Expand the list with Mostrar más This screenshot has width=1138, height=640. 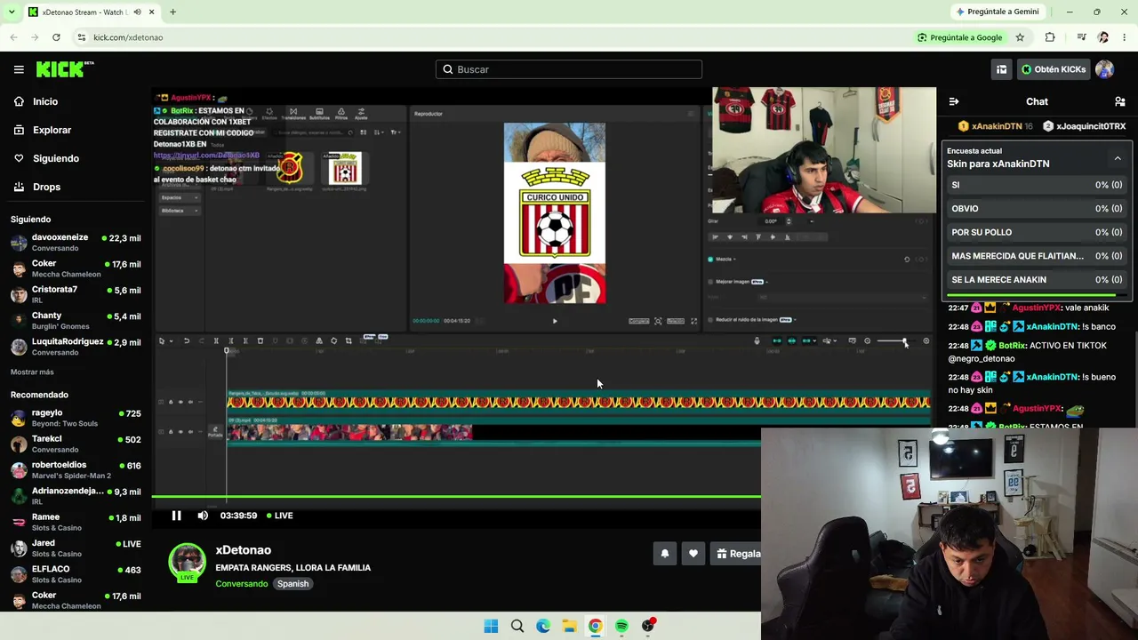pos(32,372)
